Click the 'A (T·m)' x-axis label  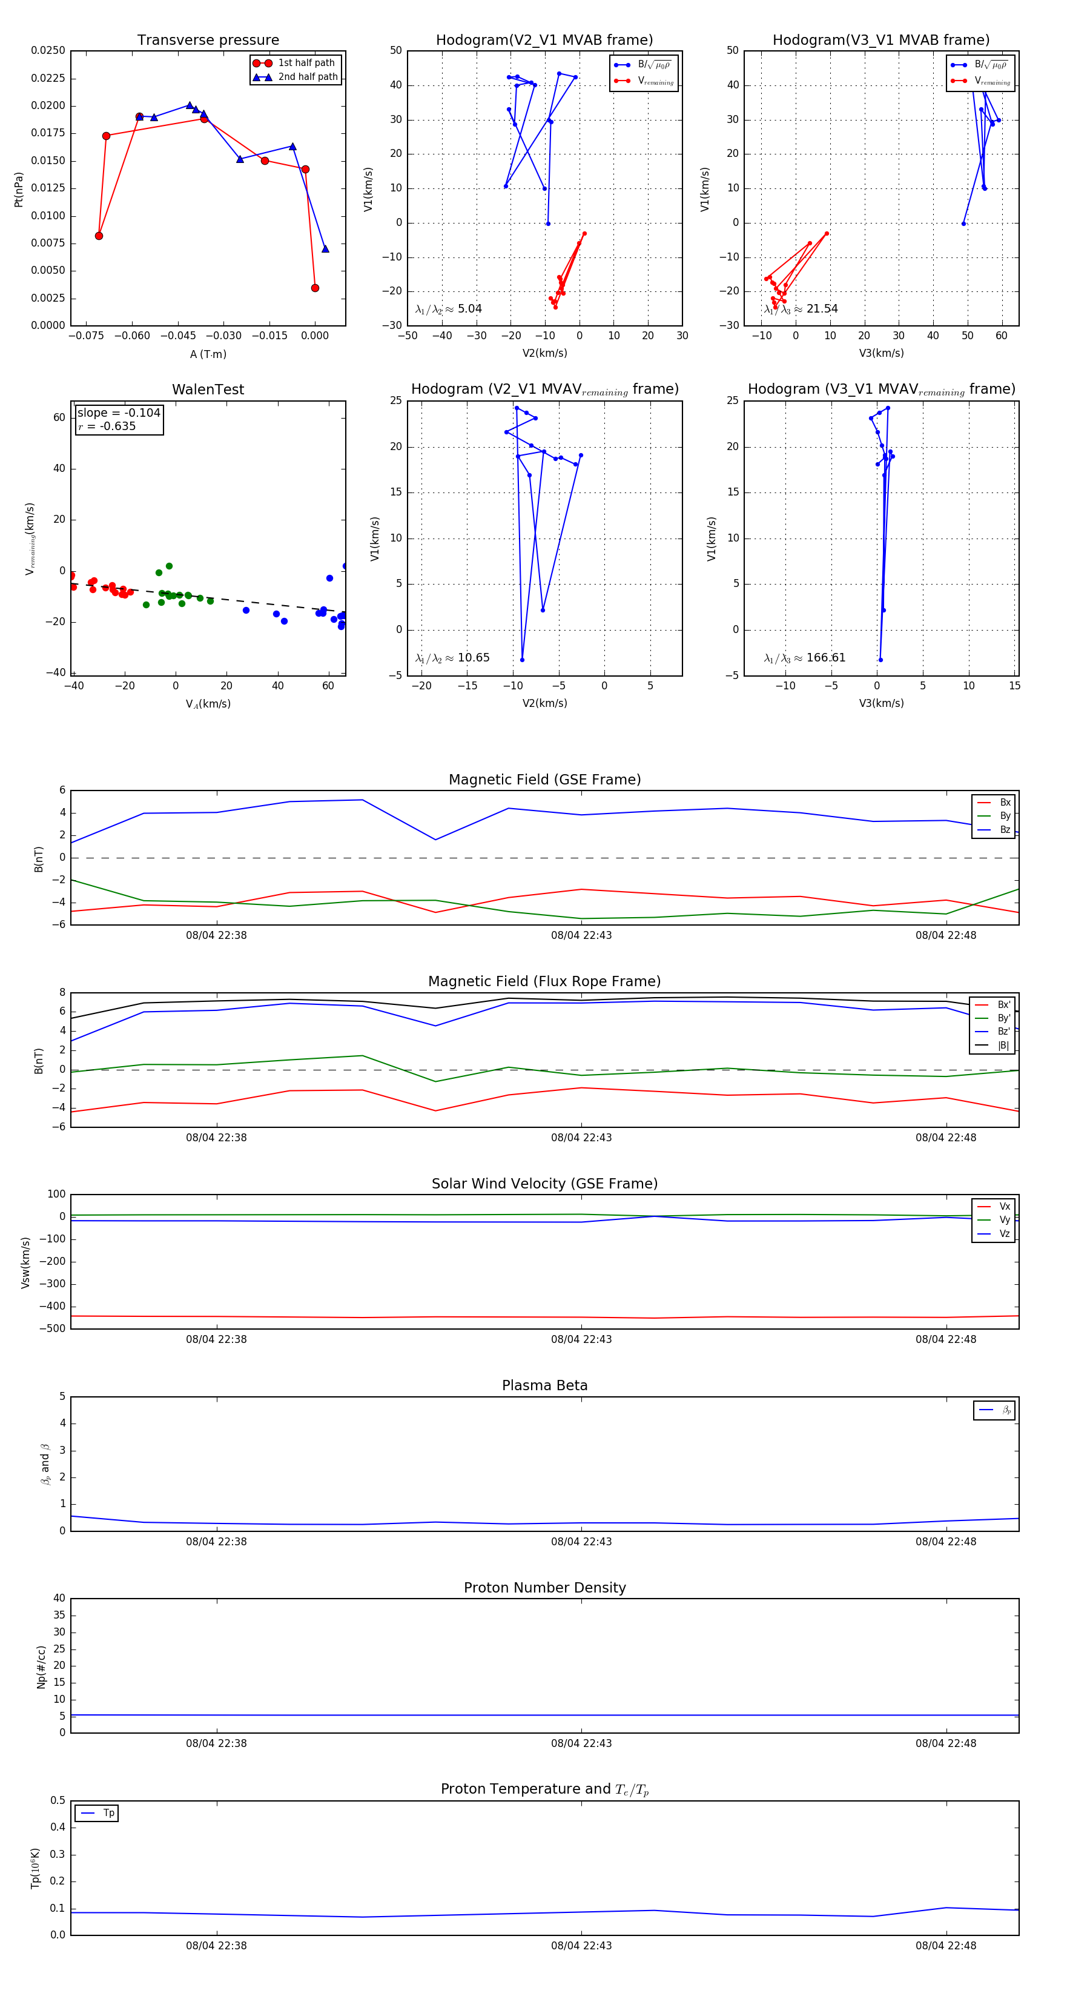[208, 354]
